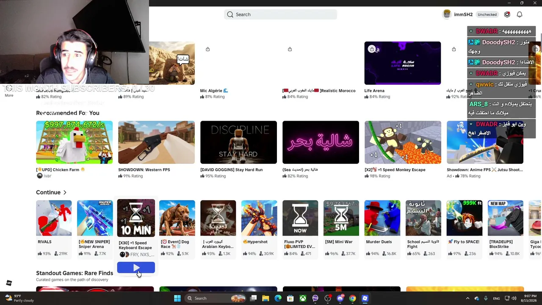Open the BloxStrike NEW MAP thumbnail
This screenshot has width=542, height=305.
click(506, 218)
